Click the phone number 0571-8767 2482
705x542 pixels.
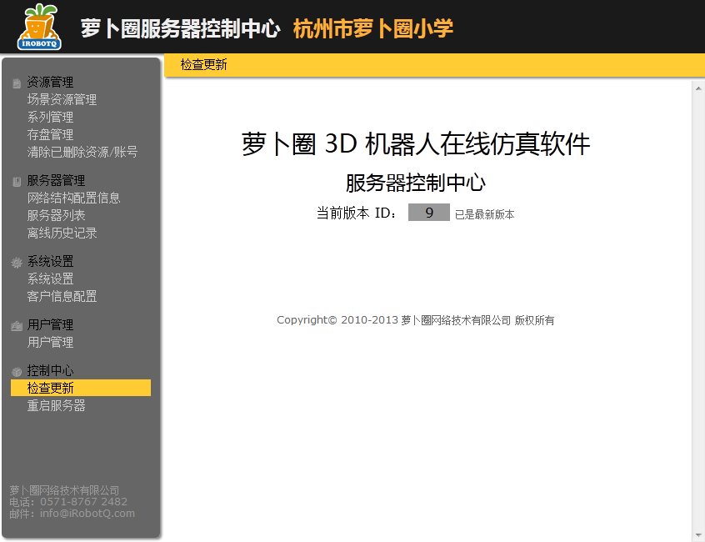point(83,501)
